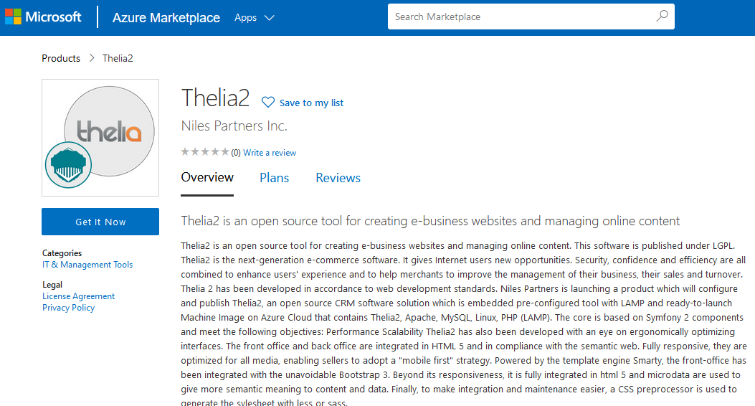Go to Products breadcrumb
Image resolution: width=755 pixels, height=406 pixels.
coord(61,58)
